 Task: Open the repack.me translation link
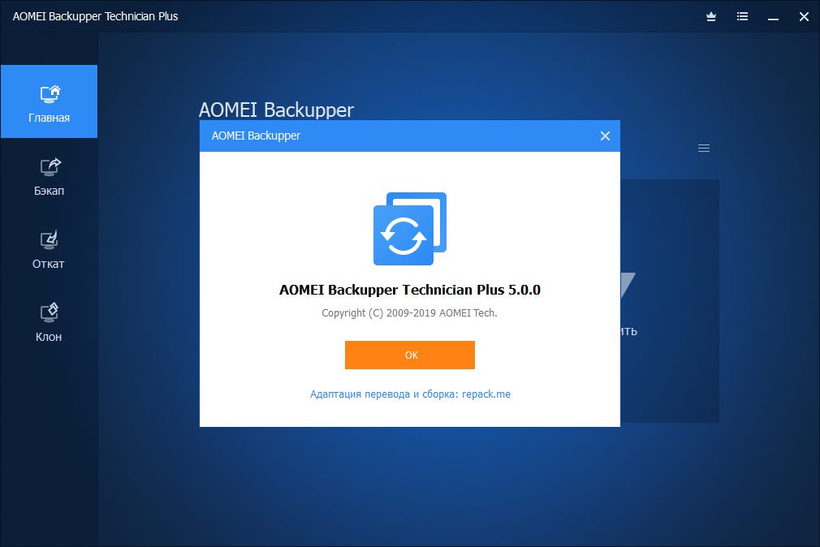410,394
